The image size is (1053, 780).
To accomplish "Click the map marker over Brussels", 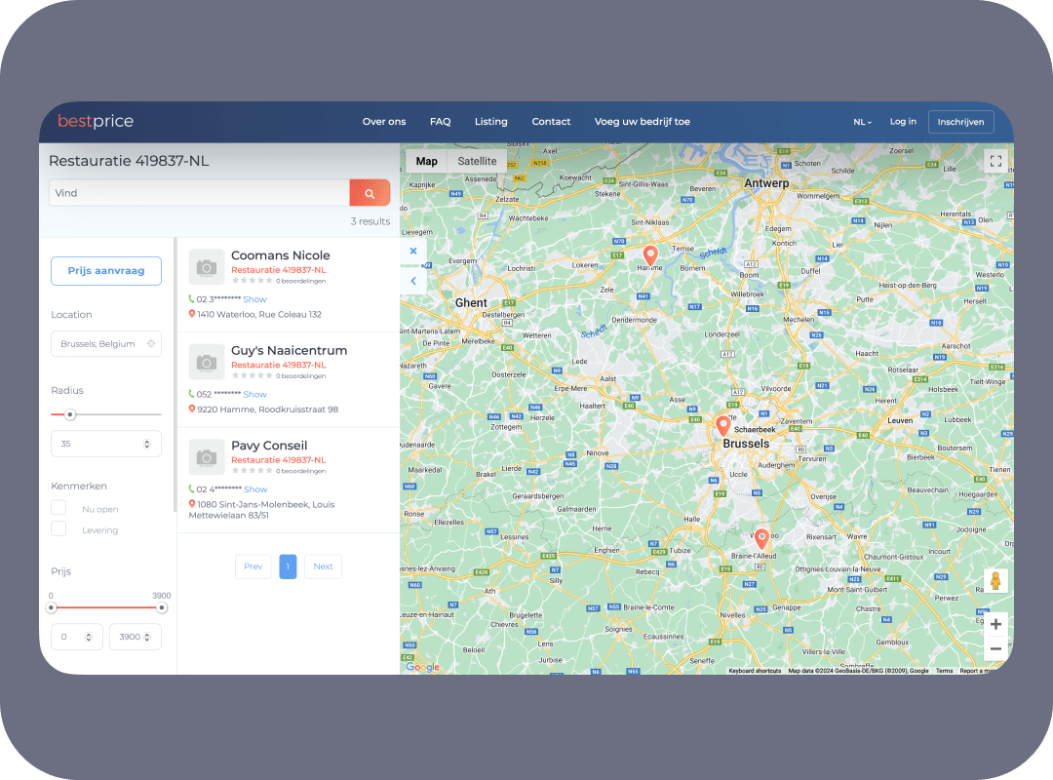I will tap(723, 426).
